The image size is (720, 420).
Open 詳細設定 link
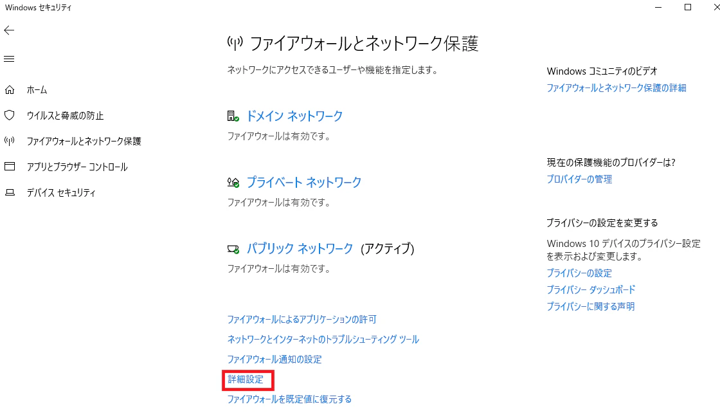pyautogui.click(x=246, y=379)
